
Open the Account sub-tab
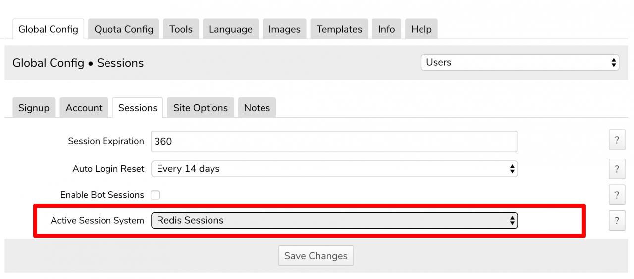coord(84,108)
